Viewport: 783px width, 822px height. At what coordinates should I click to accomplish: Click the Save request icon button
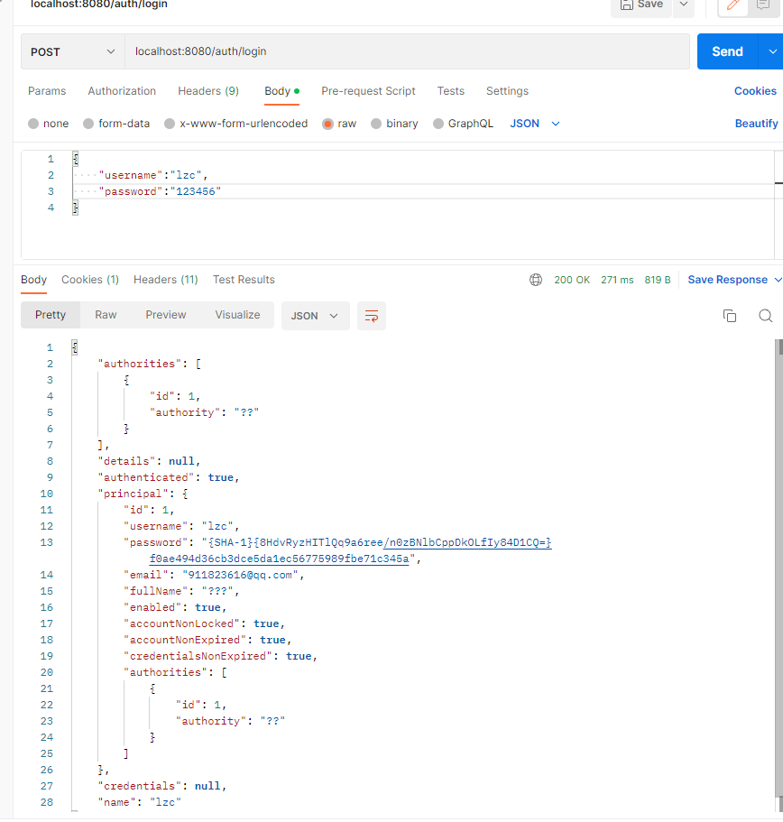(x=641, y=5)
